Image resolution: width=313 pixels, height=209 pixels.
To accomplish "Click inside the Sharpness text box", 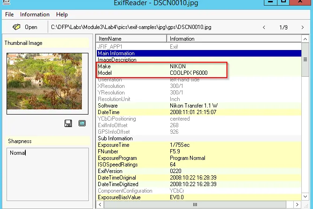I will (48, 173).
